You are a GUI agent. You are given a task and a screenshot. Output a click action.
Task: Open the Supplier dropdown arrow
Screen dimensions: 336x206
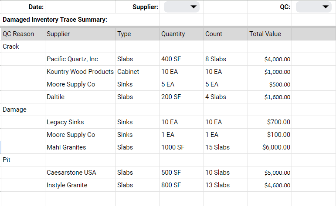pyautogui.click(x=193, y=7)
